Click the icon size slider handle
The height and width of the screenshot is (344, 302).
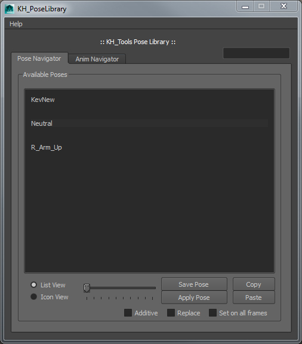[87, 288]
